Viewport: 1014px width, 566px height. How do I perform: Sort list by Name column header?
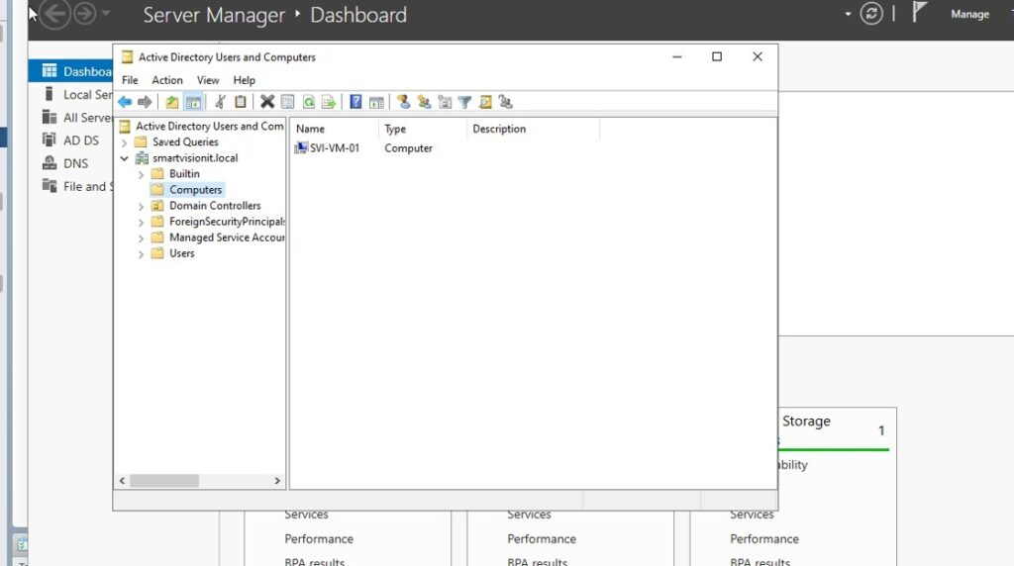(x=335, y=130)
